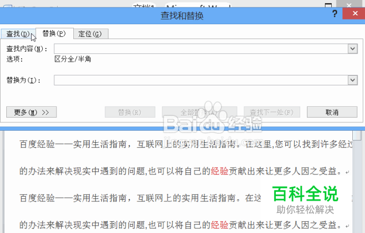Expand the 查找内容 dropdown arrow
This screenshot has width=365, height=233.
point(353,49)
